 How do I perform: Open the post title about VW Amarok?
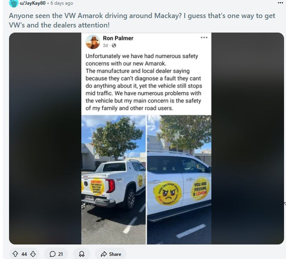tap(142, 20)
